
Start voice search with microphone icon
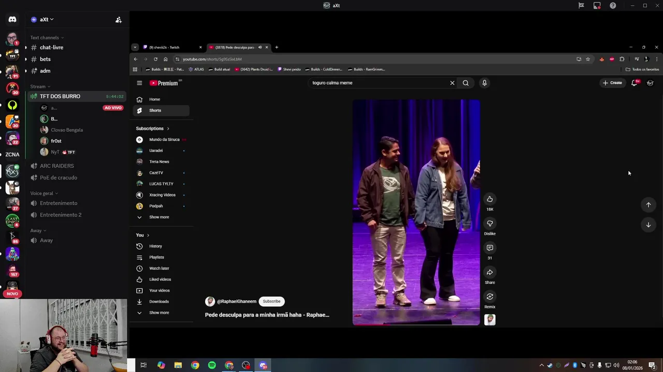pyautogui.click(x=484, y=83)
